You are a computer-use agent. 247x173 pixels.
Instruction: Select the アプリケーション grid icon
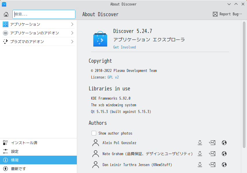(x=5, y=24)
